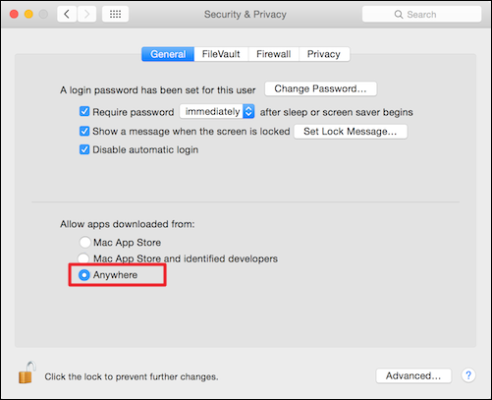This screenshot has height=400, width=492.
Task: Toggle Disable automatic login checkbox
Action: point(84,149)
